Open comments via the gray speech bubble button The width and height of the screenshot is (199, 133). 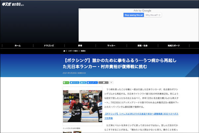pos(103,82)
